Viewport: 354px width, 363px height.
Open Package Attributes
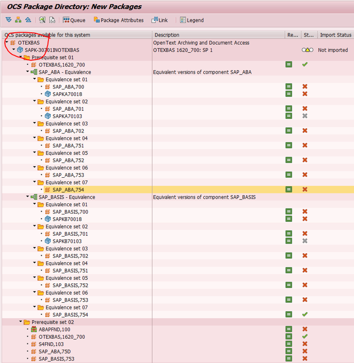click(x=118, y=20)
